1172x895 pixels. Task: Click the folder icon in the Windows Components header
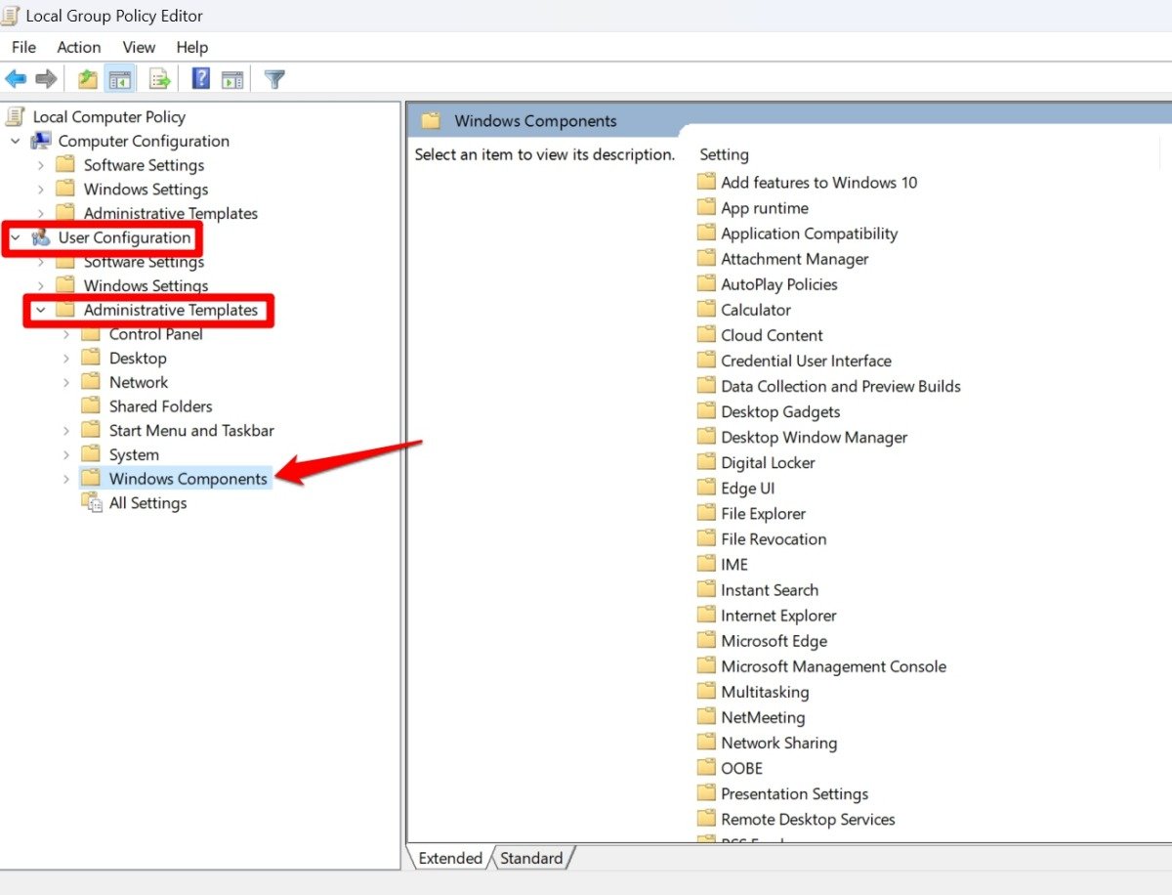tap(431, 121)
